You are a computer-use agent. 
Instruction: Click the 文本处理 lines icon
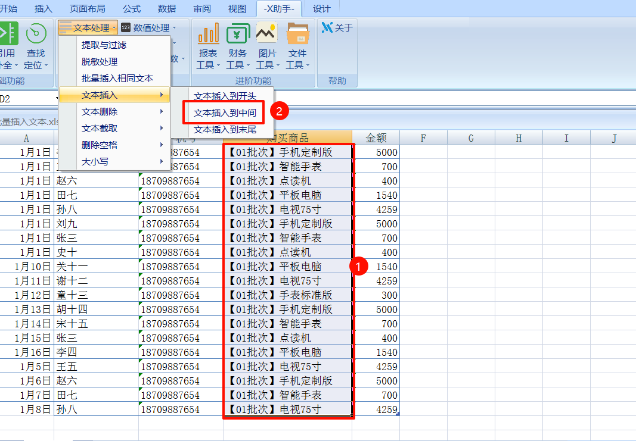point(65,27)
